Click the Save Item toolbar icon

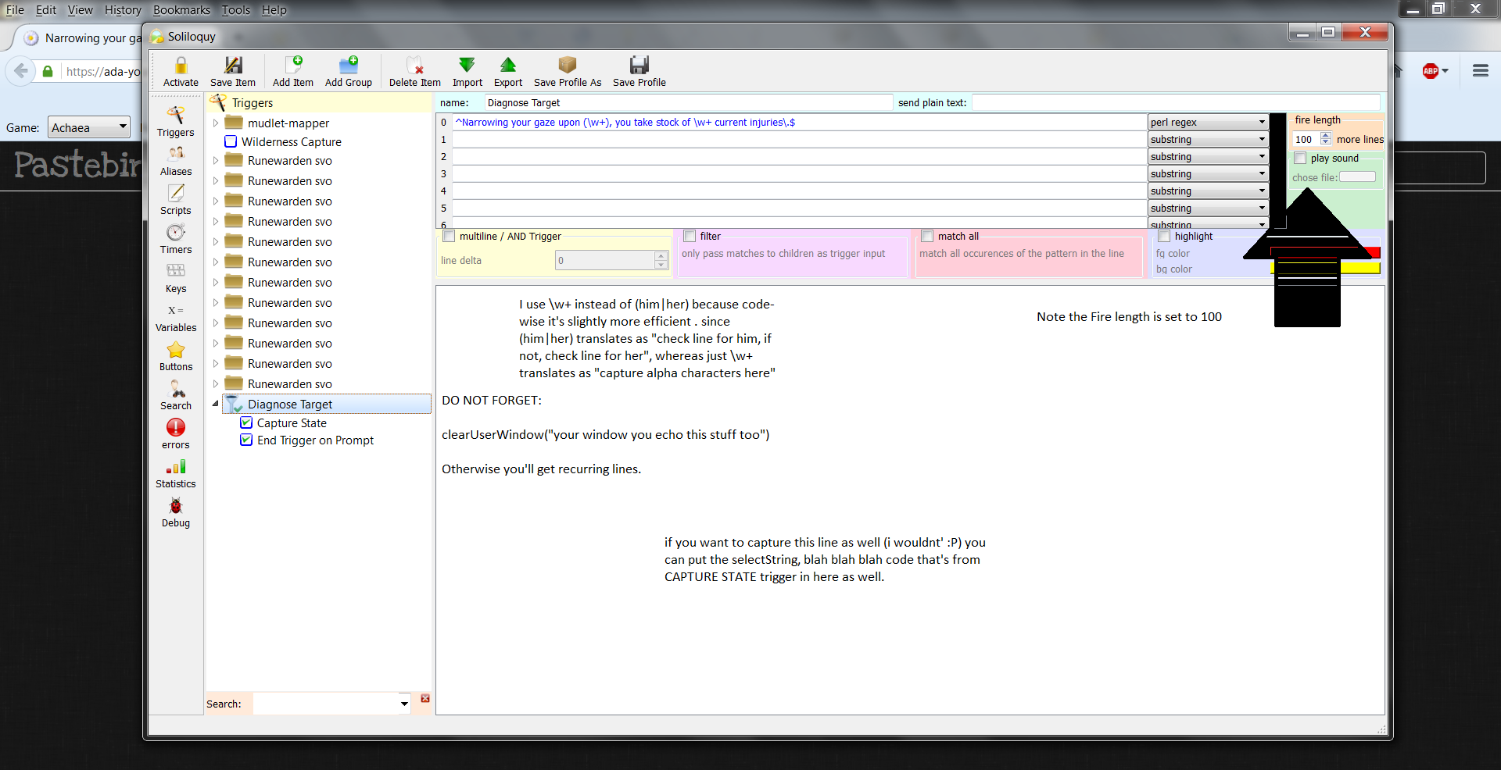[233, 65]
